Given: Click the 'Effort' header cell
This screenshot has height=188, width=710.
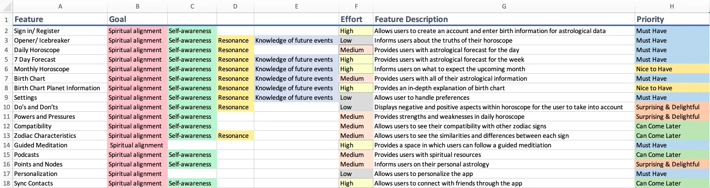Looking at the screenshot, I should pos(356,20).
